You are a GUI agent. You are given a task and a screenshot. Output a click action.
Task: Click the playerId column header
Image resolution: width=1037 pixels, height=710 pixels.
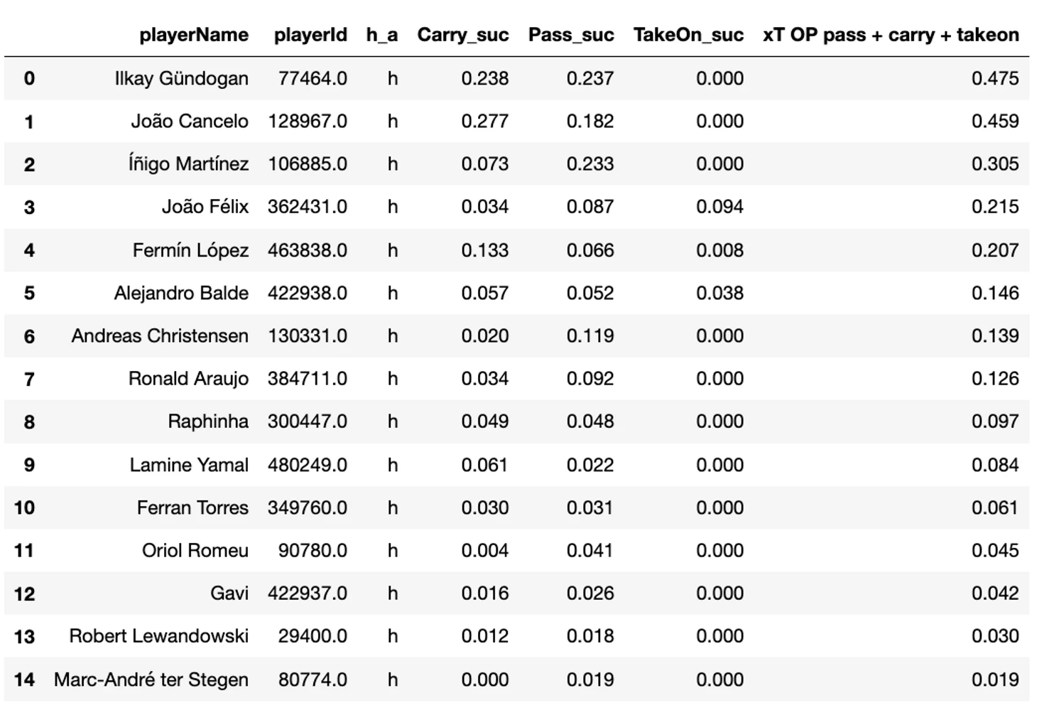click(x=310, y=35)
